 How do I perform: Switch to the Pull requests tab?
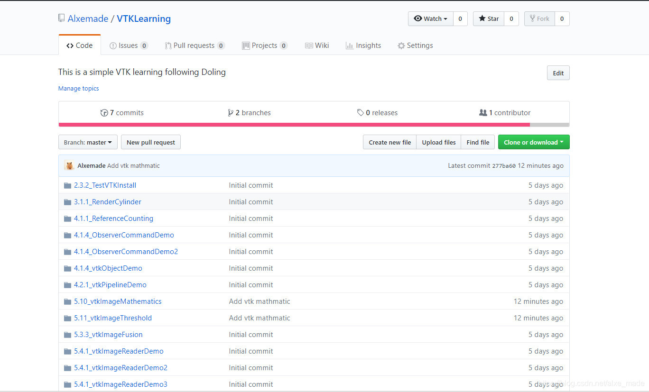(195, 46)
